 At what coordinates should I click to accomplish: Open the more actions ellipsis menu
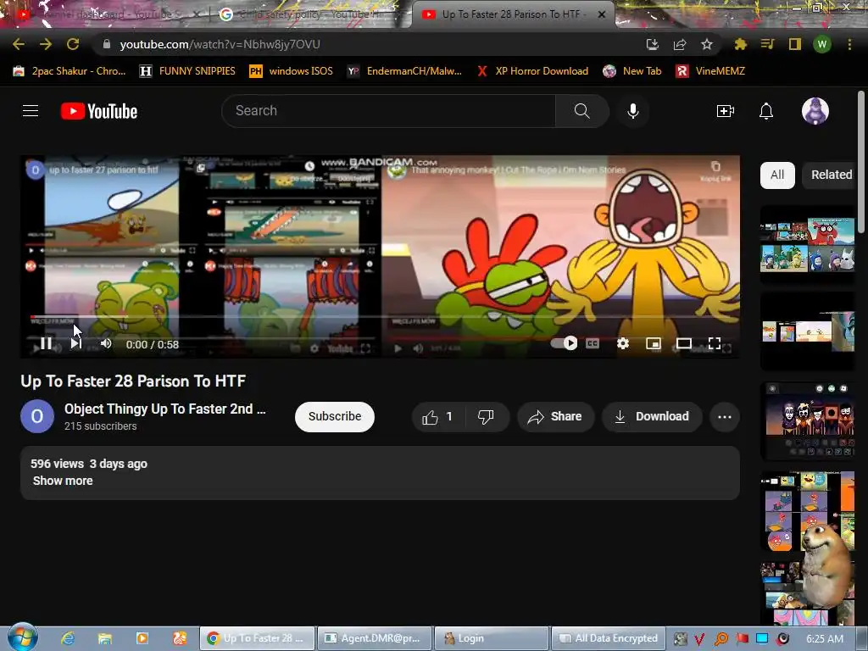[725, 417]
